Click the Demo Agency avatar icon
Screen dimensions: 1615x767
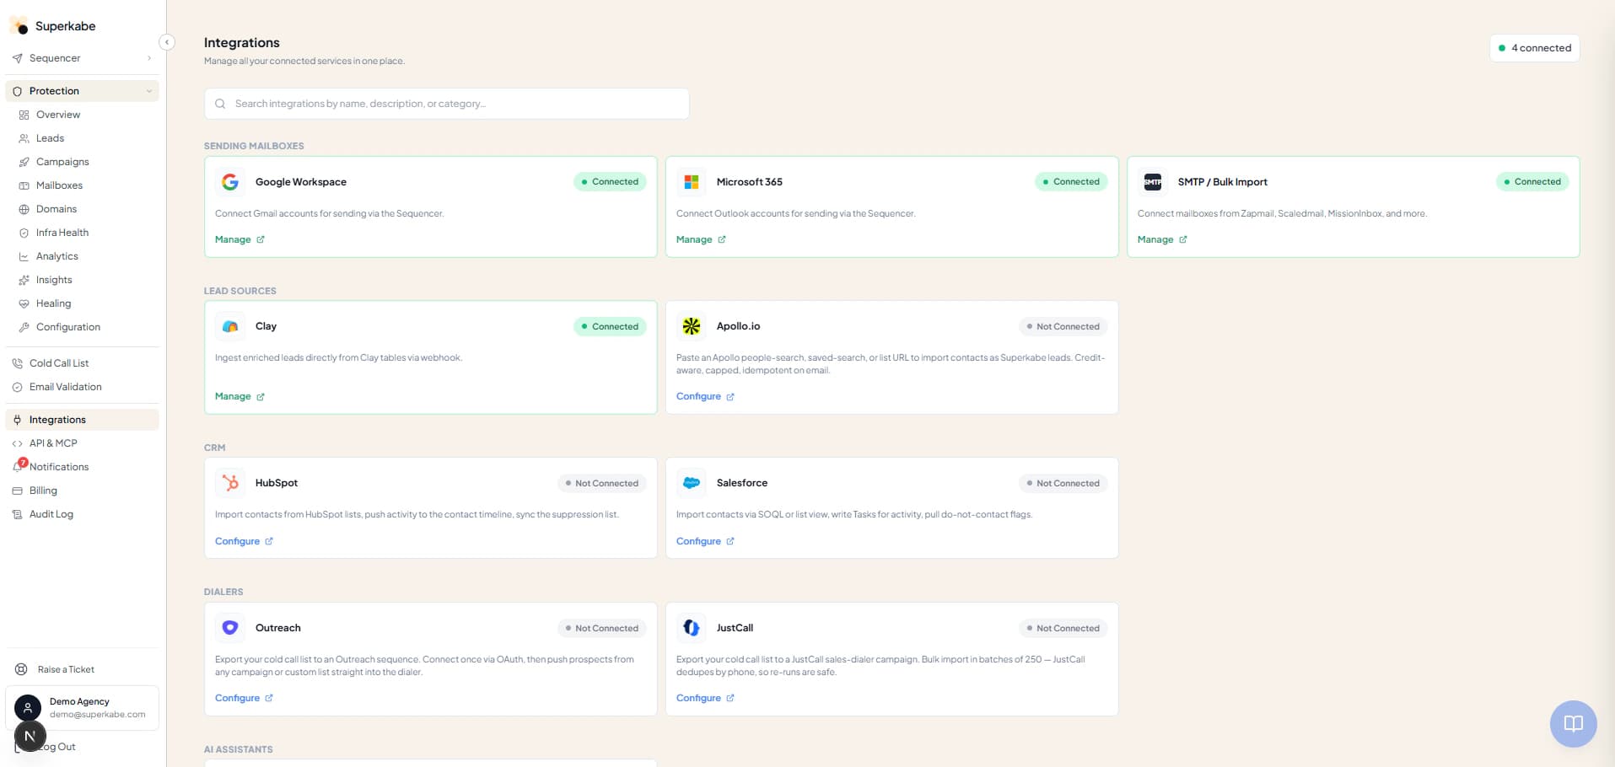pos(28,708)
